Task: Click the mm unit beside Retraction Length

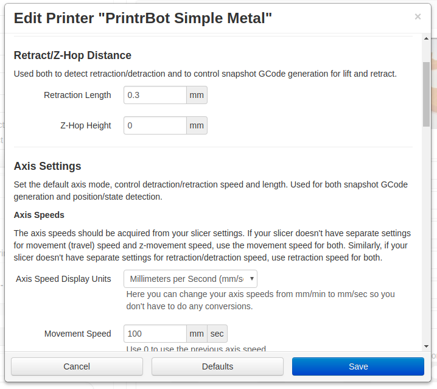Action: 197,95
